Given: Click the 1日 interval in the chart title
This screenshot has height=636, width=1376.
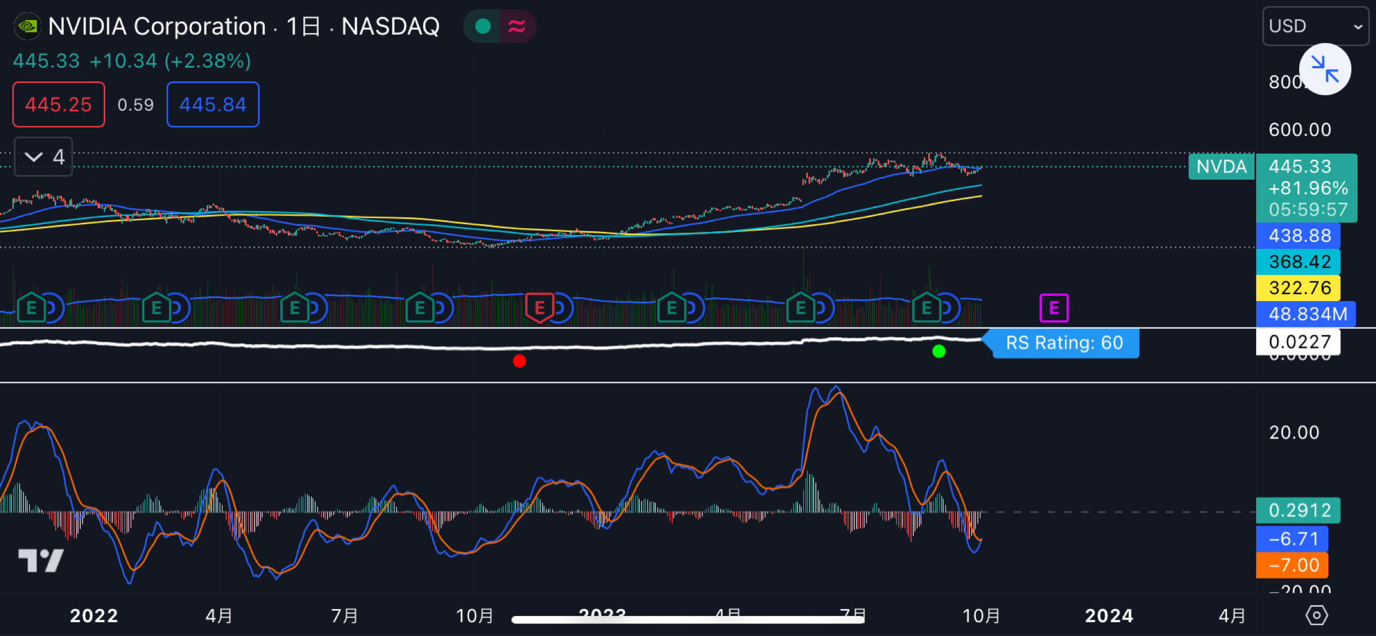Looking at the screenshot, I should click(x=306, y=26).
